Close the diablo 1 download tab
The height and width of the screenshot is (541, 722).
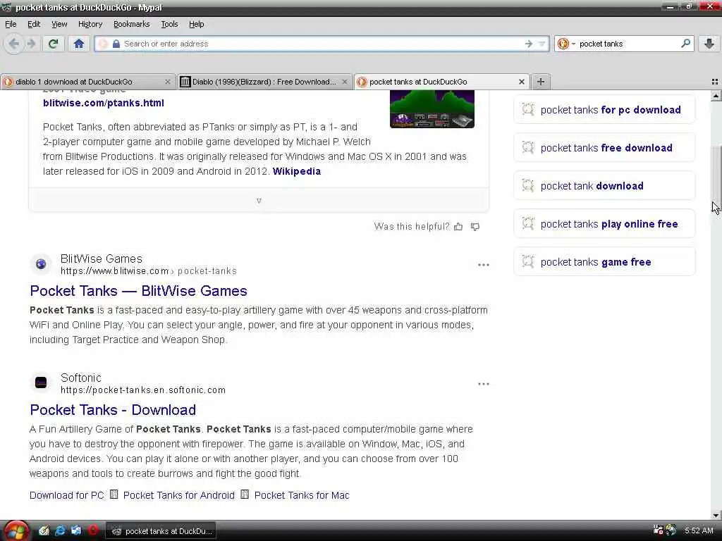168,82
